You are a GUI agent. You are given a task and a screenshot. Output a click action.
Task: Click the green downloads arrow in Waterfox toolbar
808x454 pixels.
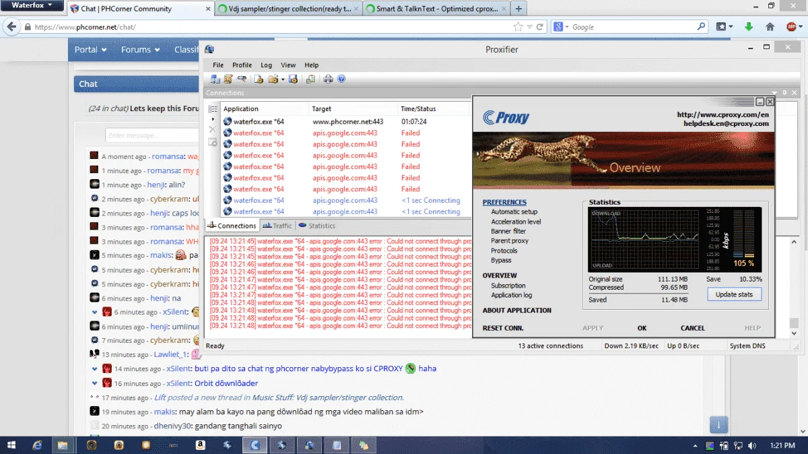(749, 27)
